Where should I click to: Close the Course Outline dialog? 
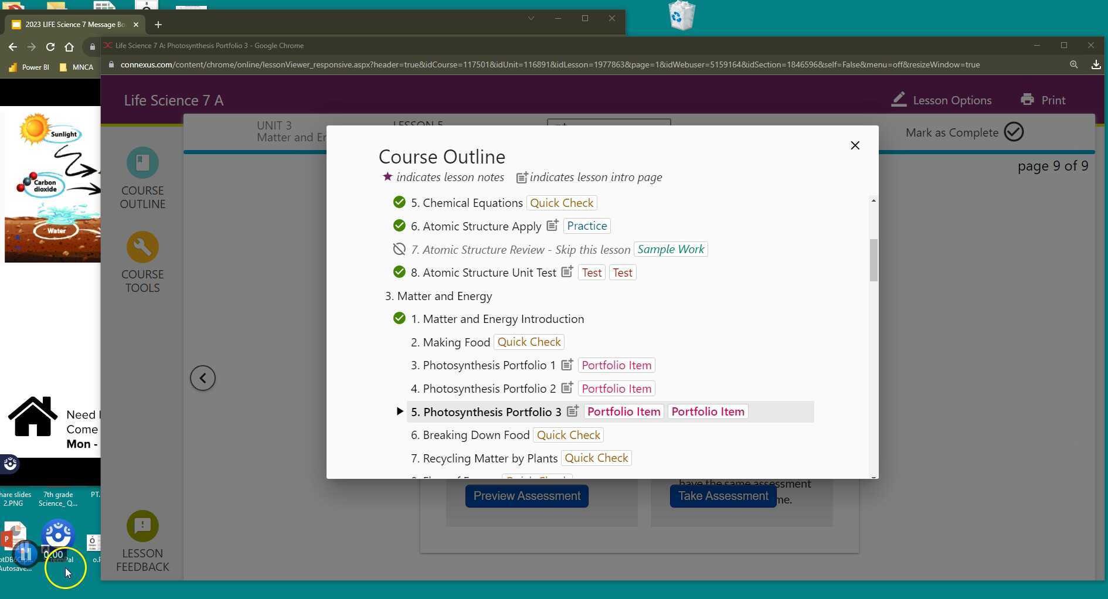pyautogui.click(x=855, y=145)
